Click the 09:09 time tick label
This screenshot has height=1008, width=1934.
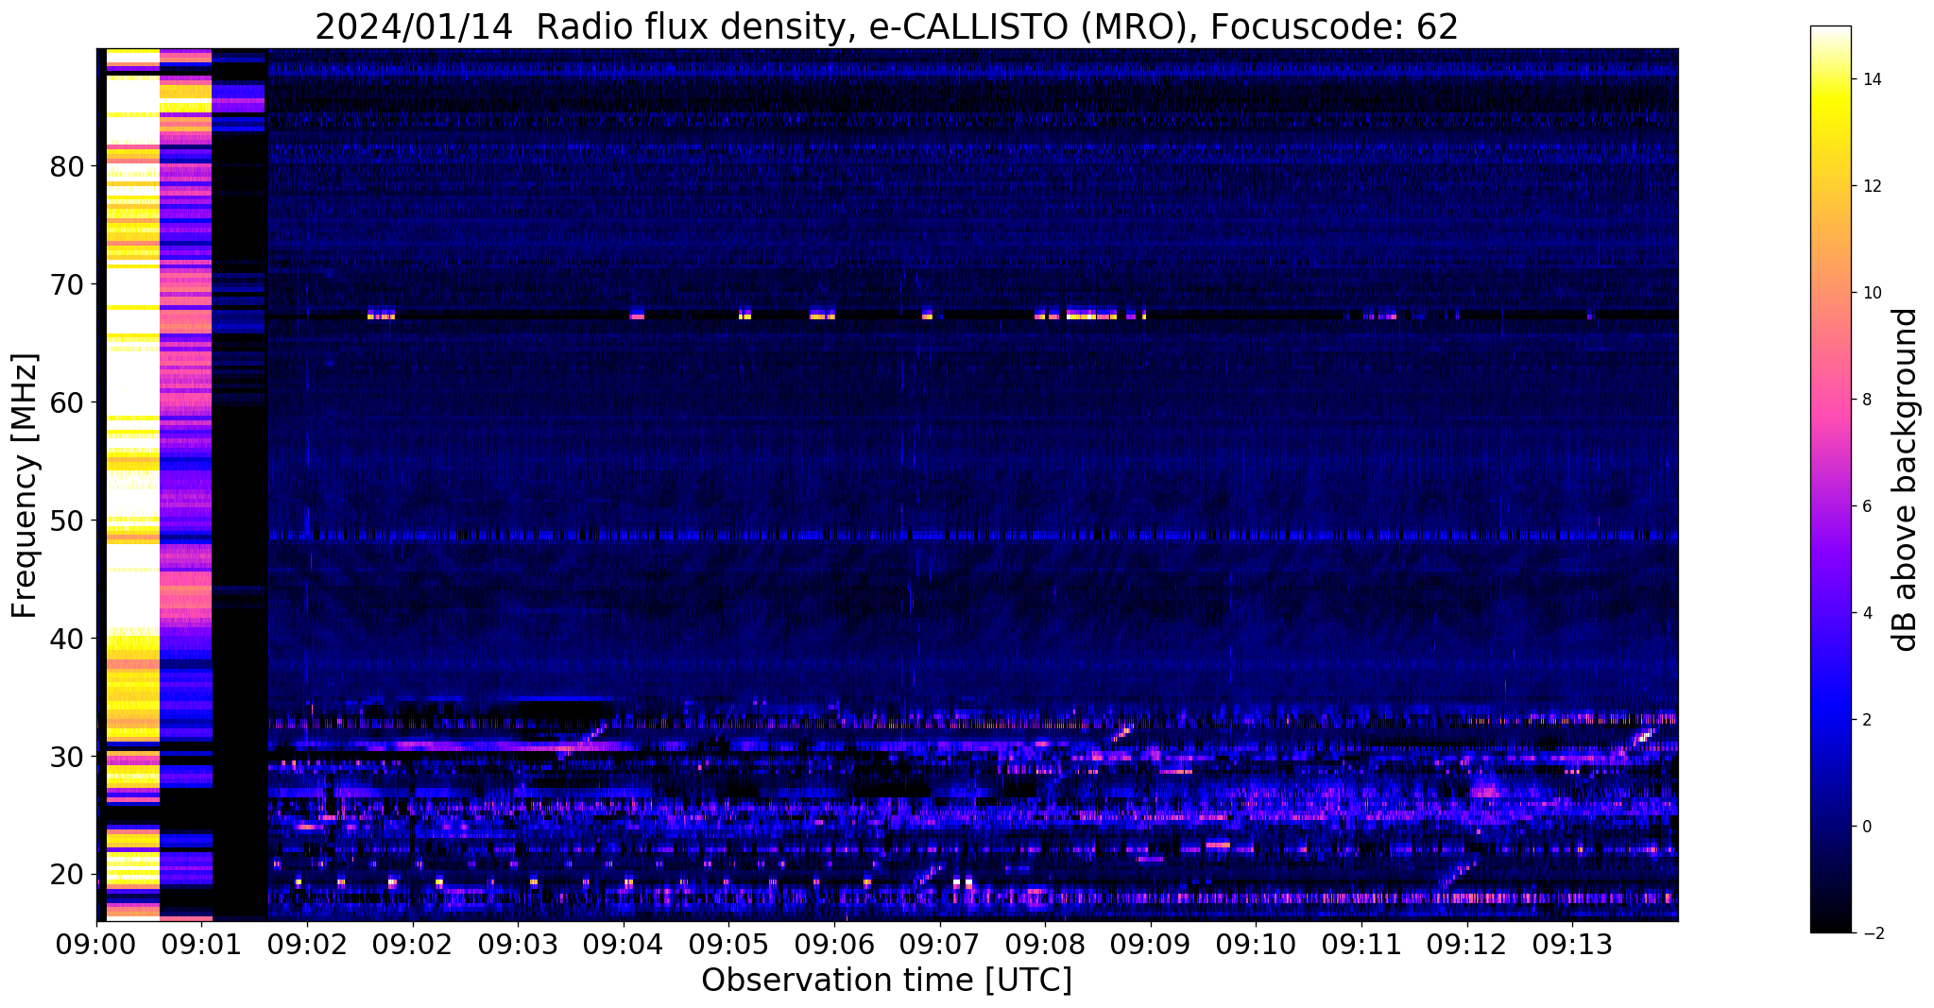pyautogui.click(x=1151, y=944)
